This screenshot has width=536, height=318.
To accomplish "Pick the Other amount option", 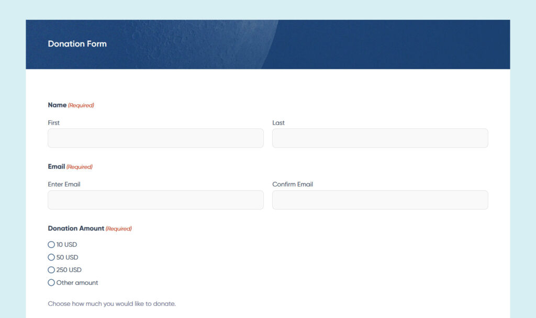I will click(51, 282).
